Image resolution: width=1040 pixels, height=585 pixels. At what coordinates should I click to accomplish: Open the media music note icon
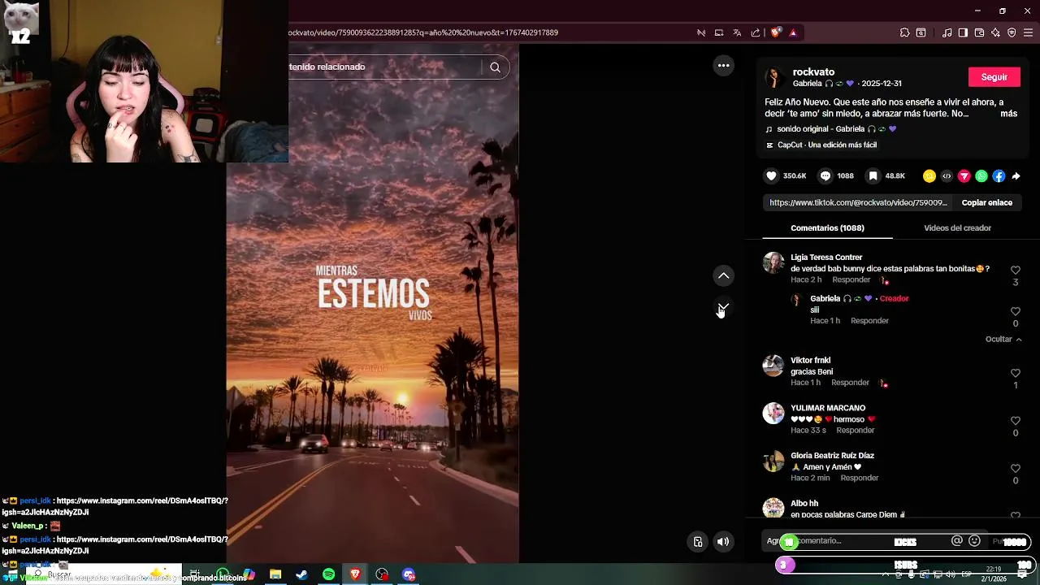(947, 32)
